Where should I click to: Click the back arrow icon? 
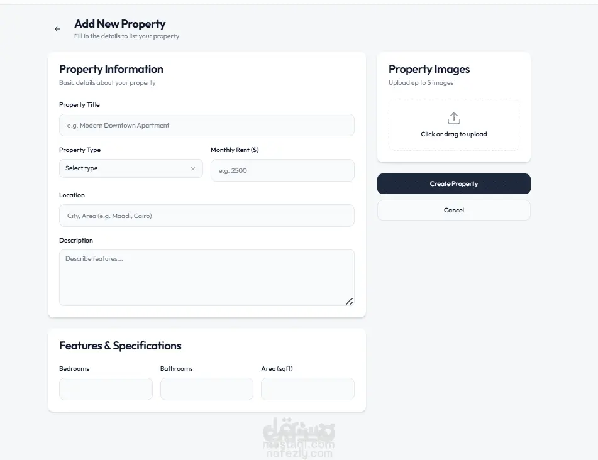[57, 29]
